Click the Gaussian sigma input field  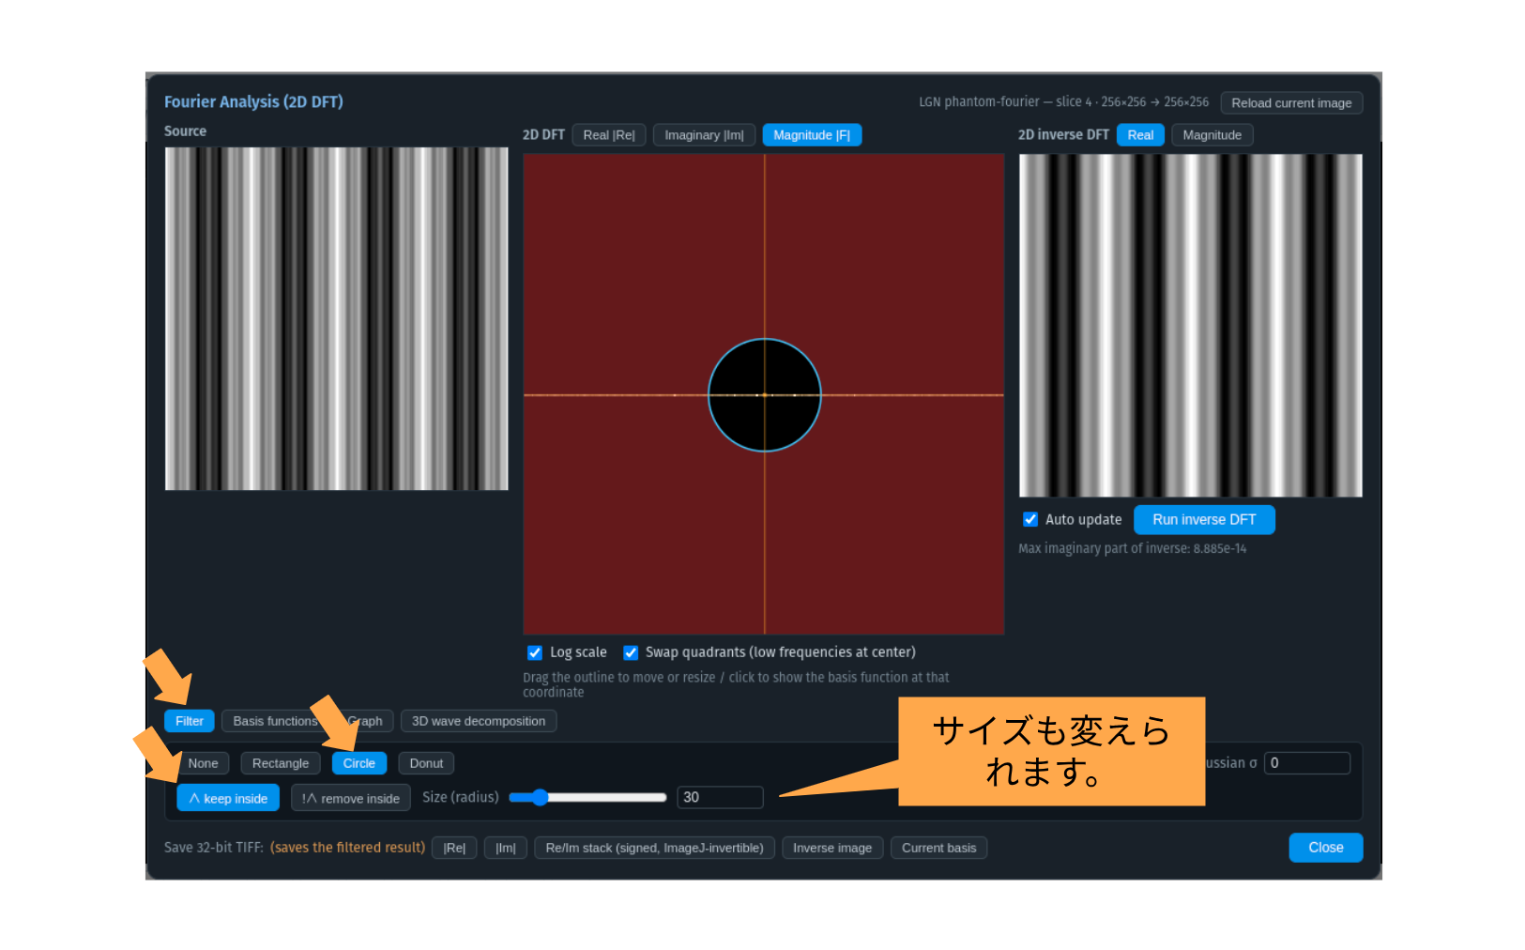1307,763
